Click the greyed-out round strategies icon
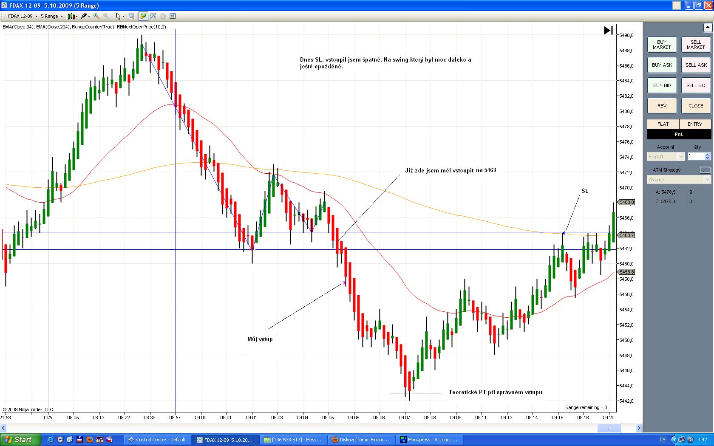Image resolution: width=714 pixels, height=446 pixels. click(x=163, y=16)
